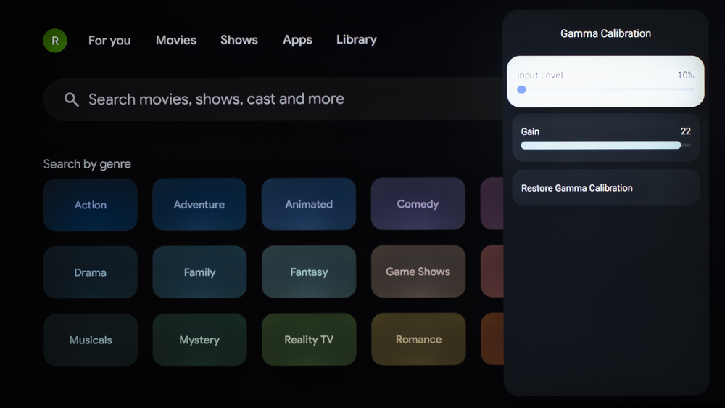
Task: Browse the Action genre tile
Action: click(91, 205)
